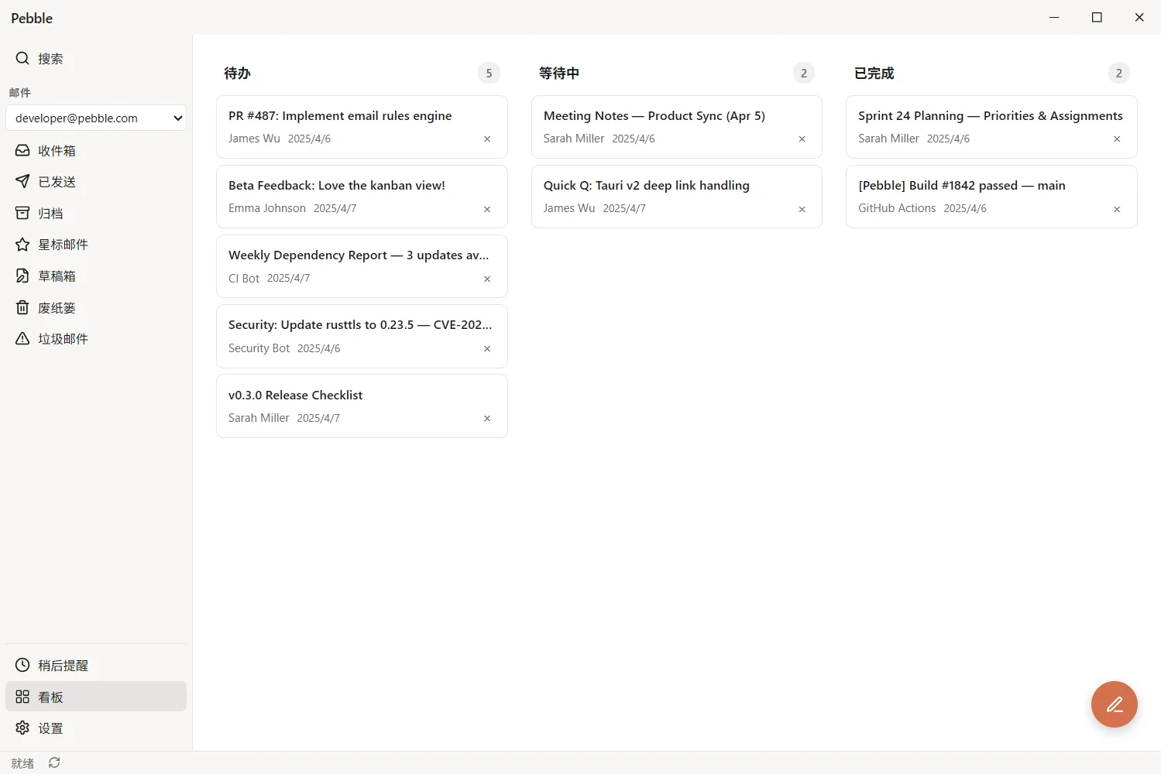Remove Beta Feedback card with its x
Screen dimensions: 1161x774
(x=487, y=209)
